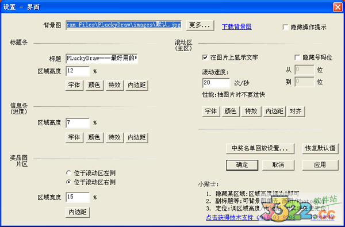345x227 pixels.
Task: Click the 区域宽度 field with 15
Action: [x=78, y=197]
